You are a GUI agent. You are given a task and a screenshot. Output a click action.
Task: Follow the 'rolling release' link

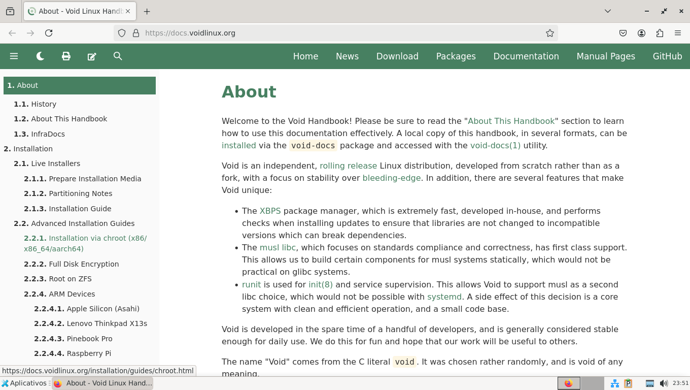[348, 166]
